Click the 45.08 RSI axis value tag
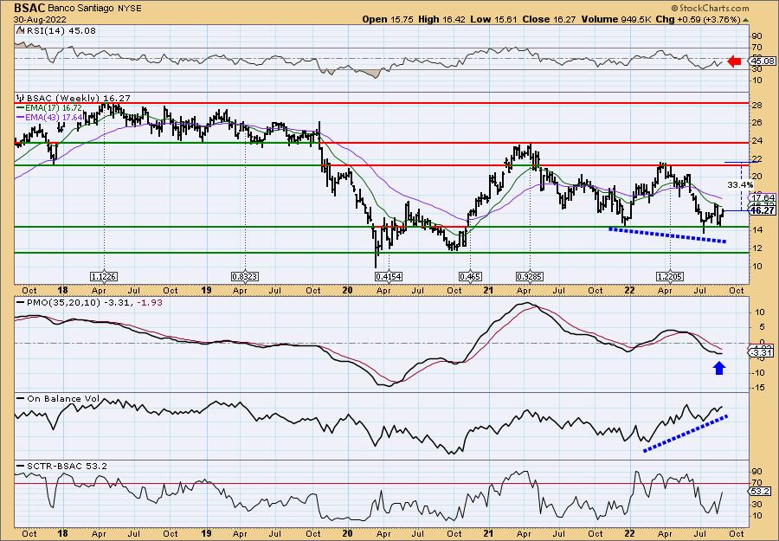Viewport: 779px width, 541px height. (763, 61)
